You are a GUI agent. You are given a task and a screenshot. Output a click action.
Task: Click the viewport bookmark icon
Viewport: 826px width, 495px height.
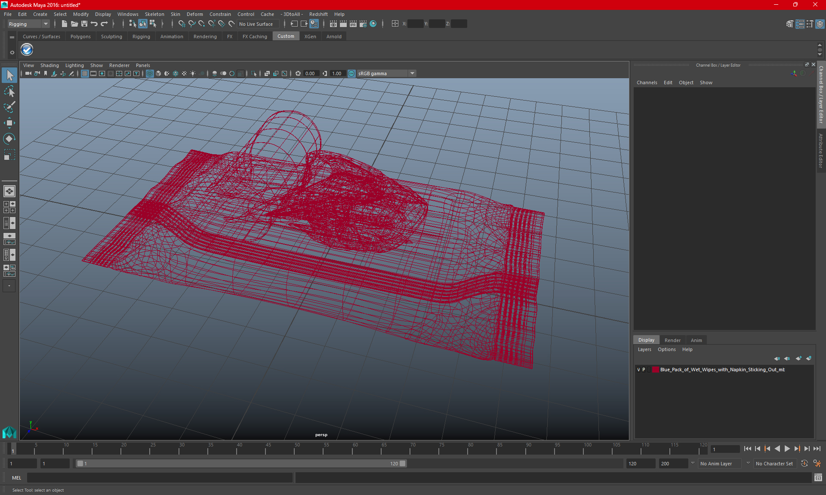pos(46,73)
